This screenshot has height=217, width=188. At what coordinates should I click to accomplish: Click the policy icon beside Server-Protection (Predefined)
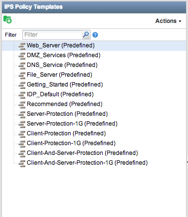(x=22, y=114)
